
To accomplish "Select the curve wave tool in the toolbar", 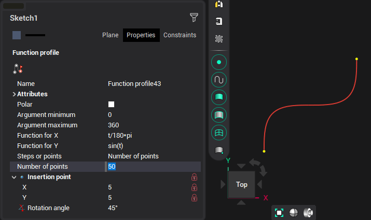I will pos(219,80).
